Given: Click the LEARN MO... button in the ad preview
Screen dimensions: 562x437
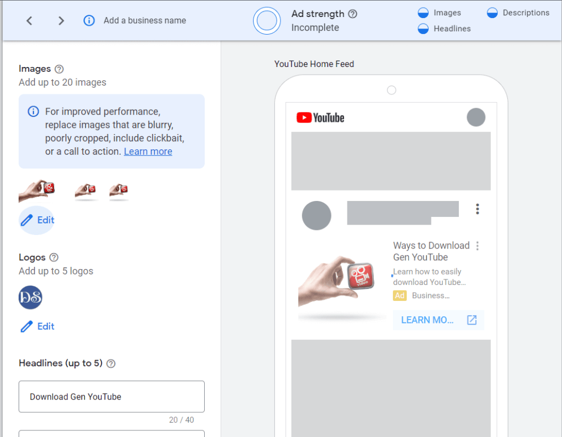Looking at the screenshot, I should (x=439, y=320).
